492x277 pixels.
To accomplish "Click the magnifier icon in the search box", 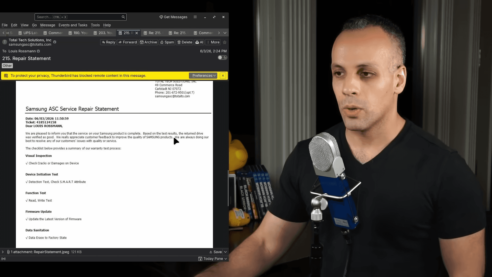I will 123,17.
